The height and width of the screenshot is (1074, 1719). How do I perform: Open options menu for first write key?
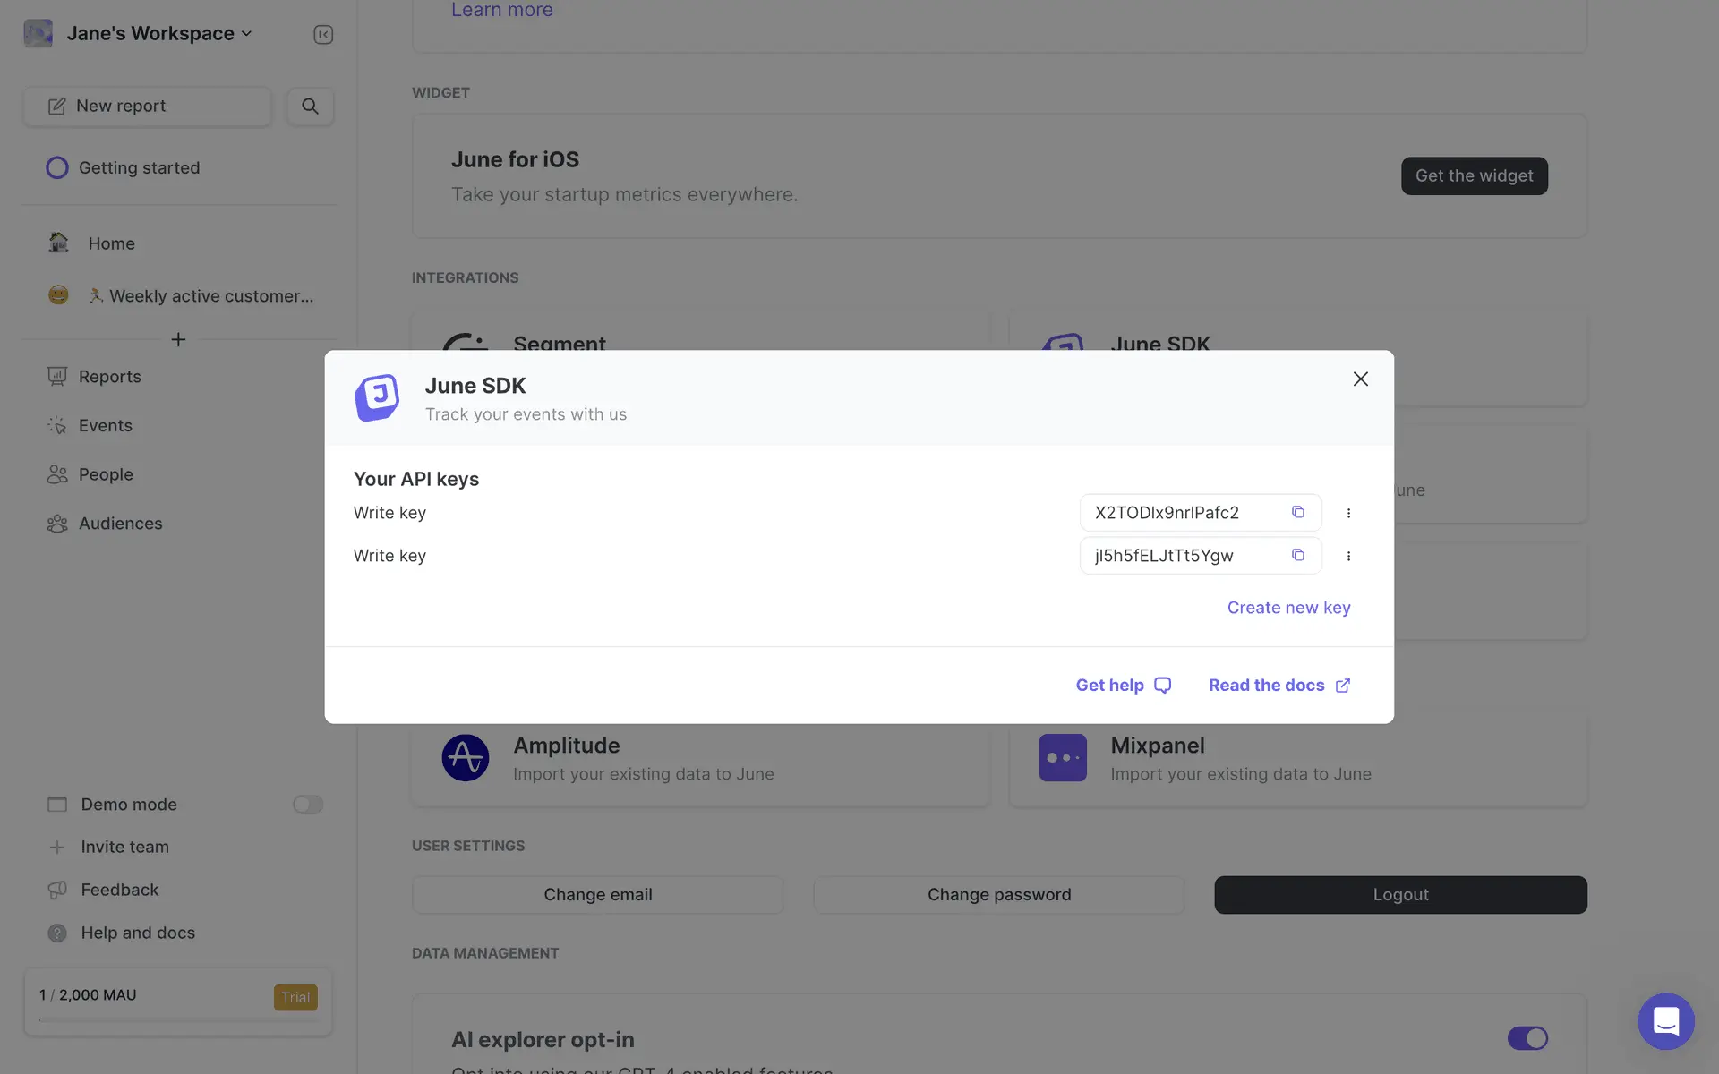[x=1348, y=513]
